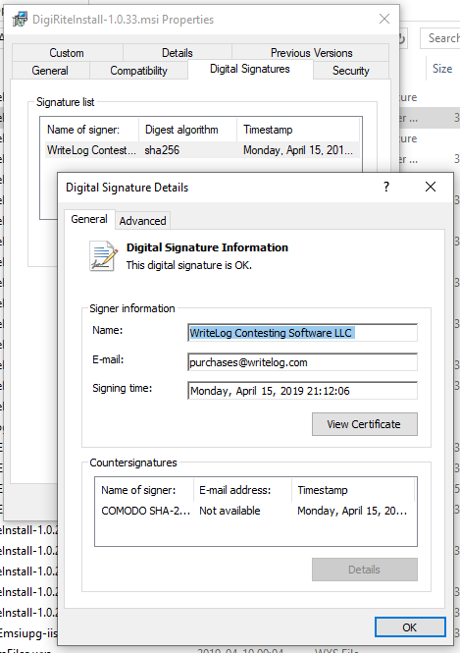Viewport: 460px width, 653px height.
Task: Close the DigiRiteInstall Properties window
Action: [x=384, y=19]
